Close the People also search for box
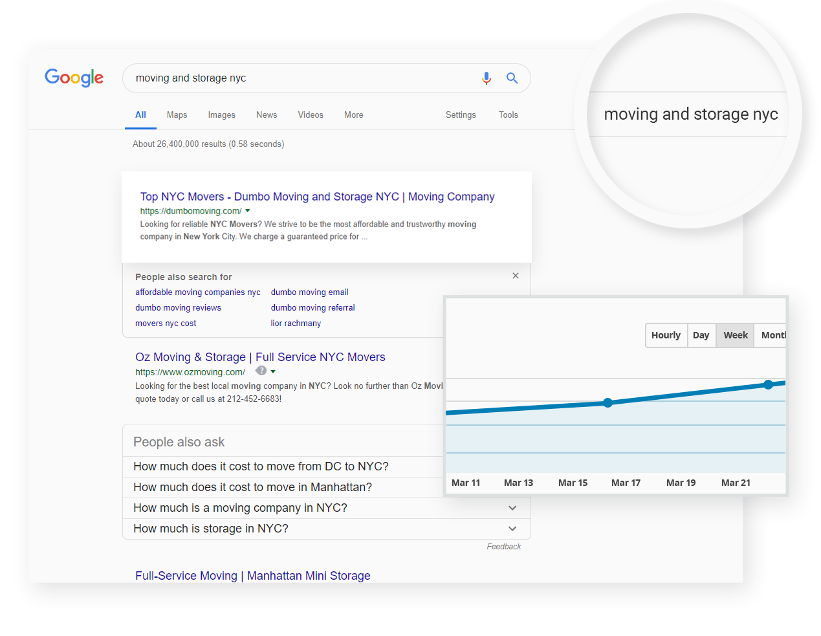 tap(516, 276)
